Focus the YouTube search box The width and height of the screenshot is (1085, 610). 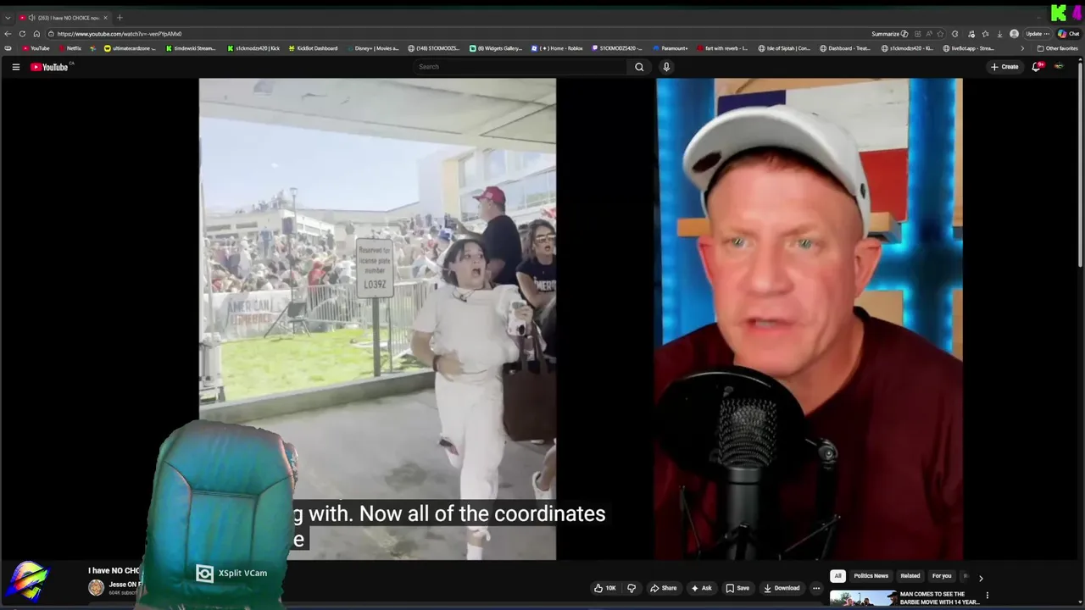[521, 67]
